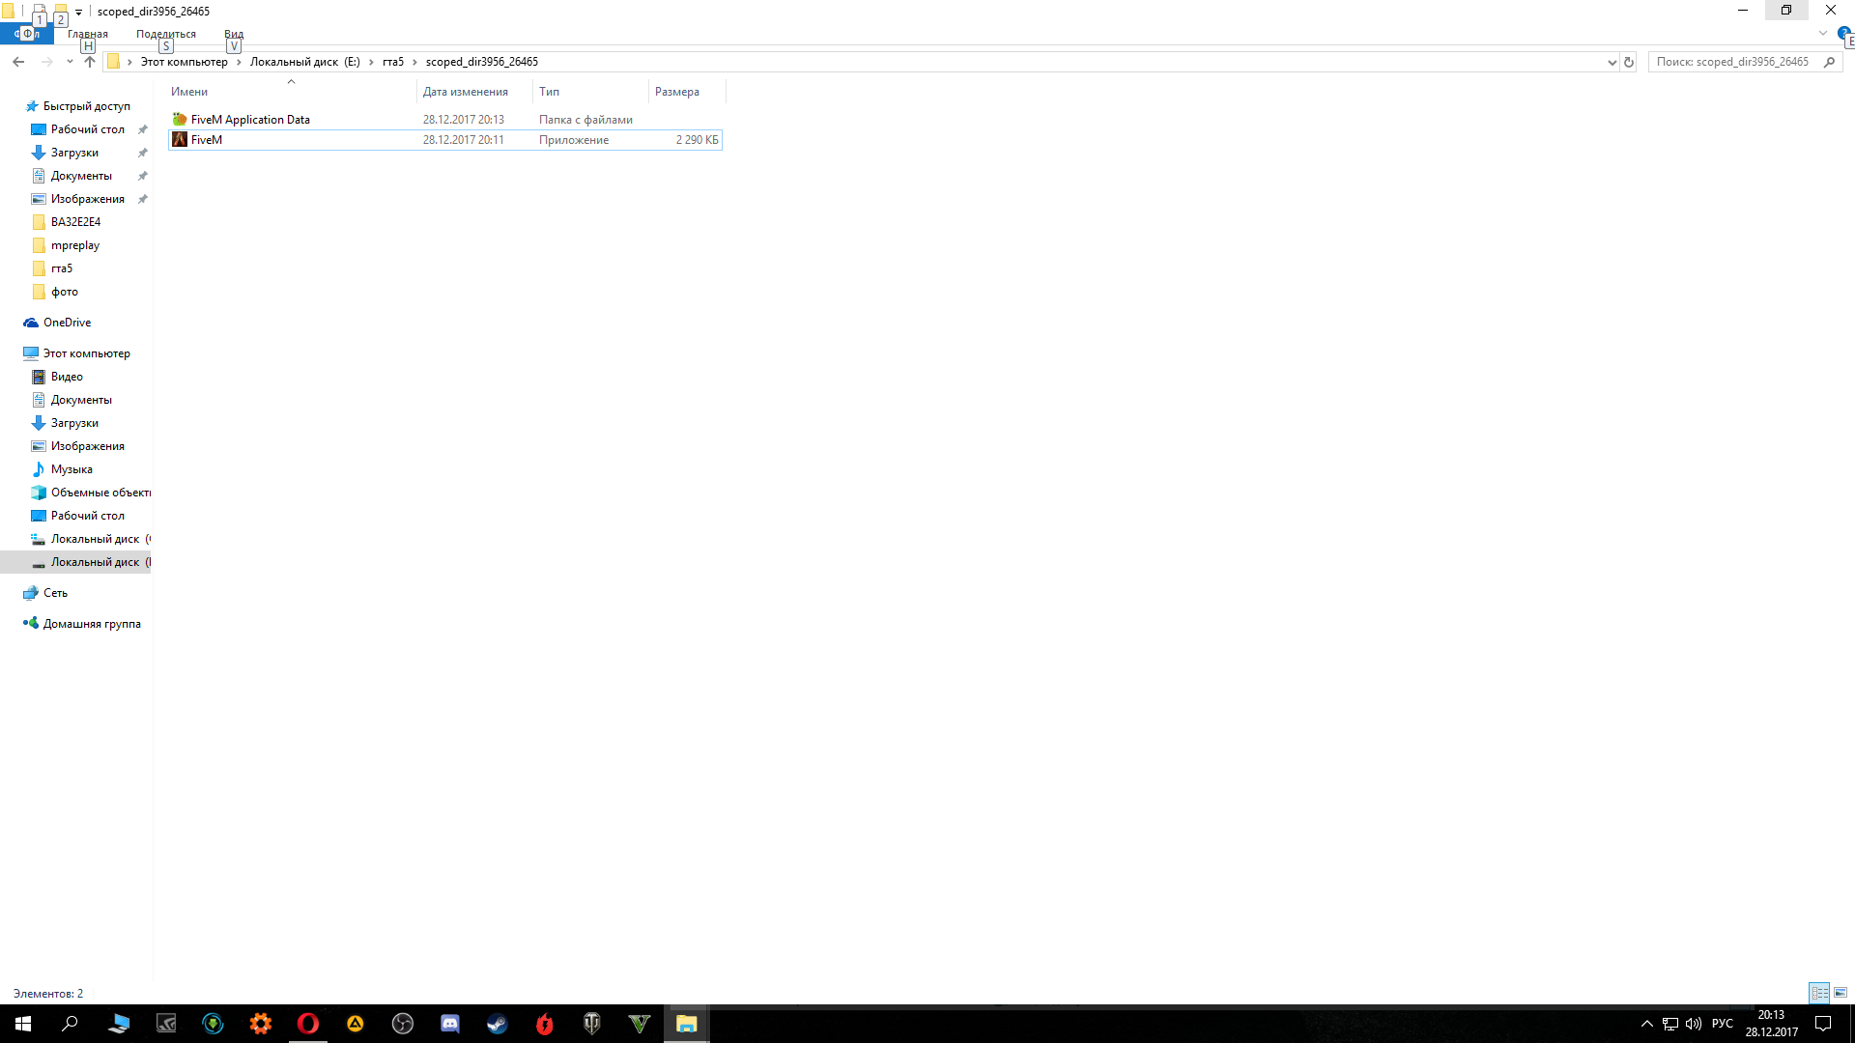Open Discord from taskbar
Screen dimensions: 1855x1043
point(450,1024)
